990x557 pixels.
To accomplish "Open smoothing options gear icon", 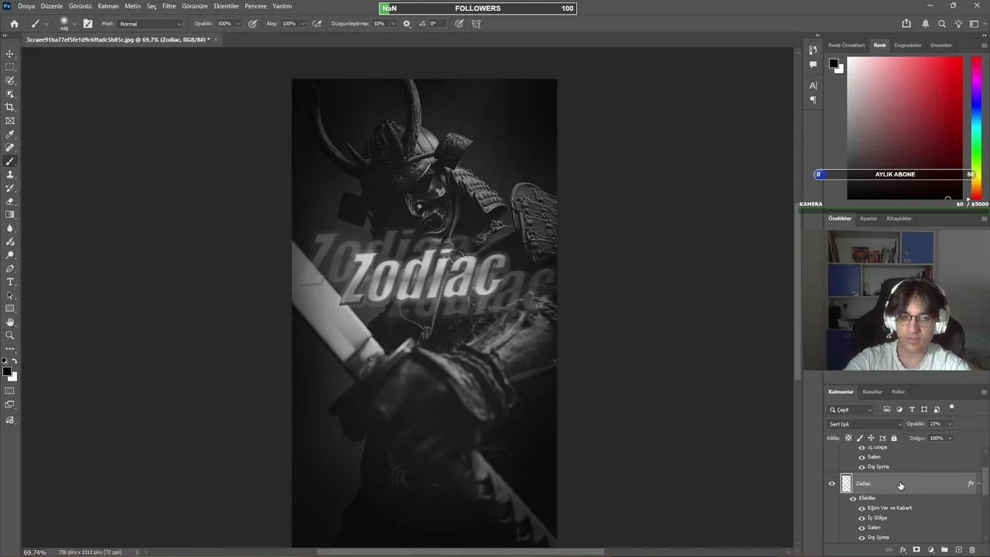I will click(x=407, y=23).
